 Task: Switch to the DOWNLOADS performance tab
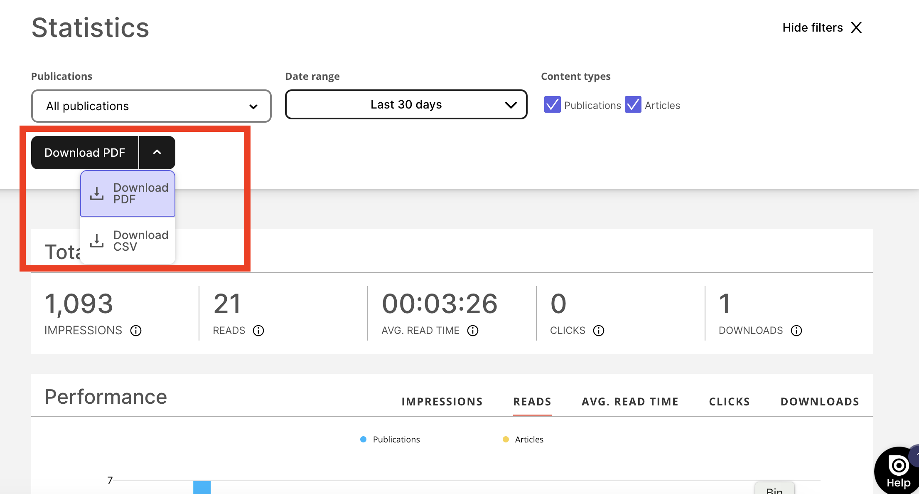pyautogui.click(x=820, y=402)
